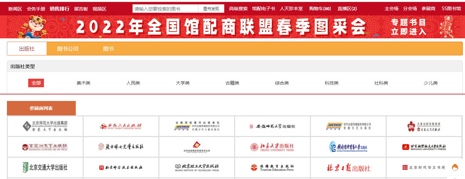Open 高级搜索 advanced search
Image resolution: width=465 pixels, height=179 pixels.
pyautogui.click(x=238, y=9)
